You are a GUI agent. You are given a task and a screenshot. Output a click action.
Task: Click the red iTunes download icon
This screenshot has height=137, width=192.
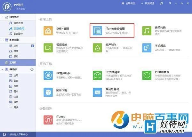coord(48,120)
